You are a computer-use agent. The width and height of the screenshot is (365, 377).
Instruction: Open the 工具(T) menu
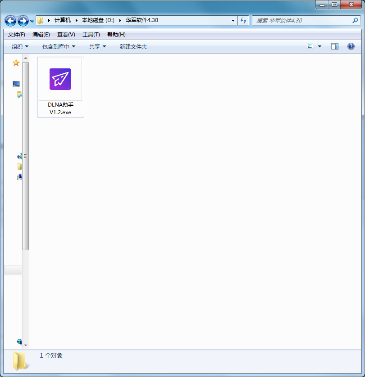click(x=91, y=35)
